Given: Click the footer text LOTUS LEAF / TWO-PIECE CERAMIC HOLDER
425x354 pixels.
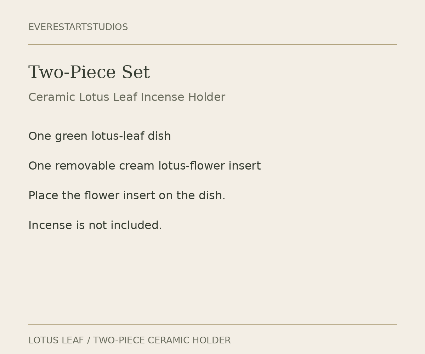Looking at the screenshot, I should (x=129, y=341).
